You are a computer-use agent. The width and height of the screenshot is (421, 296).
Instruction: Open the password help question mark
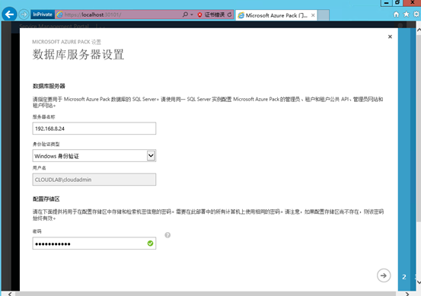click(x=167, y=235)
